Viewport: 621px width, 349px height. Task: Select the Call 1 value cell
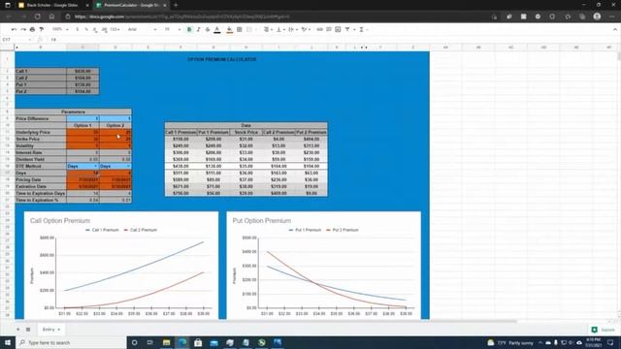82,71
